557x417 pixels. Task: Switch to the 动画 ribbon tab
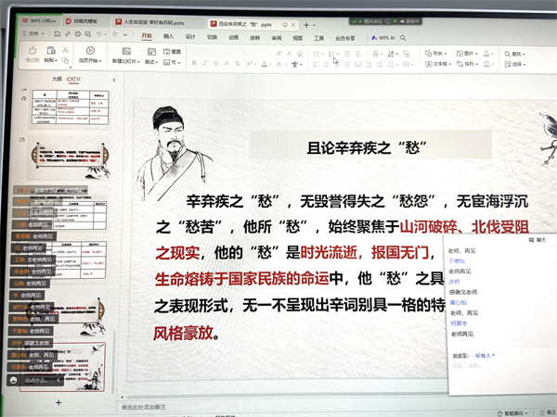point(233,37)
